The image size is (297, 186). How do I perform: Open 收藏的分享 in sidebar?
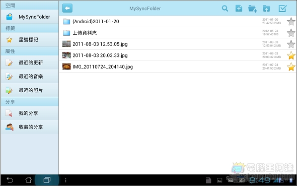30,127
